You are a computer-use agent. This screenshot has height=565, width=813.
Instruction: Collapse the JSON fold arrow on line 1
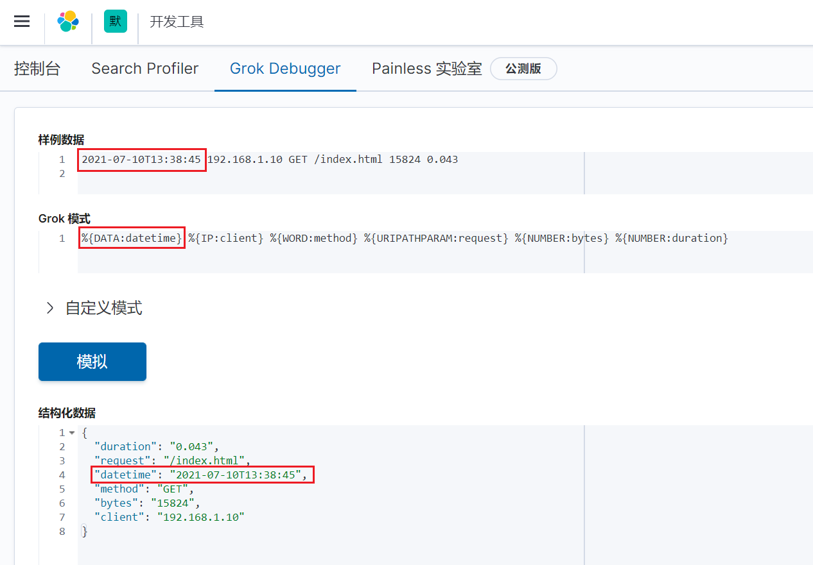pos(72,433)
